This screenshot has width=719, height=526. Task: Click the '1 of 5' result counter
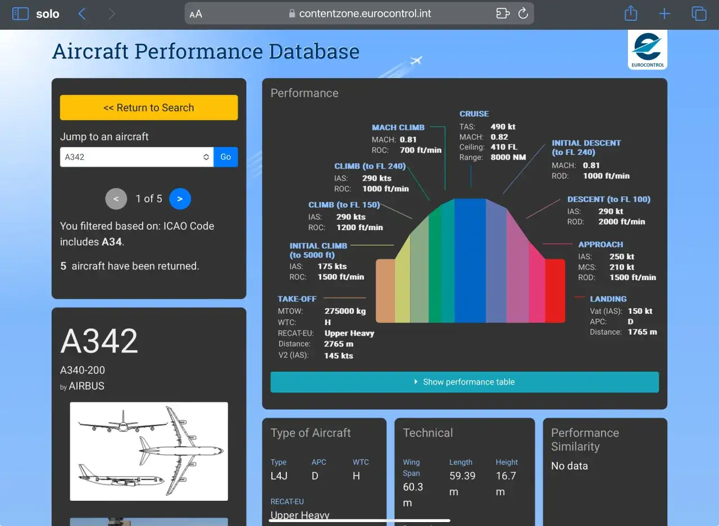pyautogui.click(x=149, y=199)
